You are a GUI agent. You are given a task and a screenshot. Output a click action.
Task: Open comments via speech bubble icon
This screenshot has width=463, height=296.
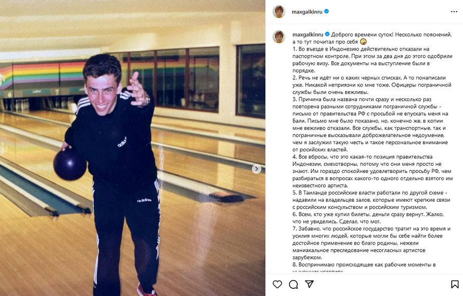pos(293,284)
